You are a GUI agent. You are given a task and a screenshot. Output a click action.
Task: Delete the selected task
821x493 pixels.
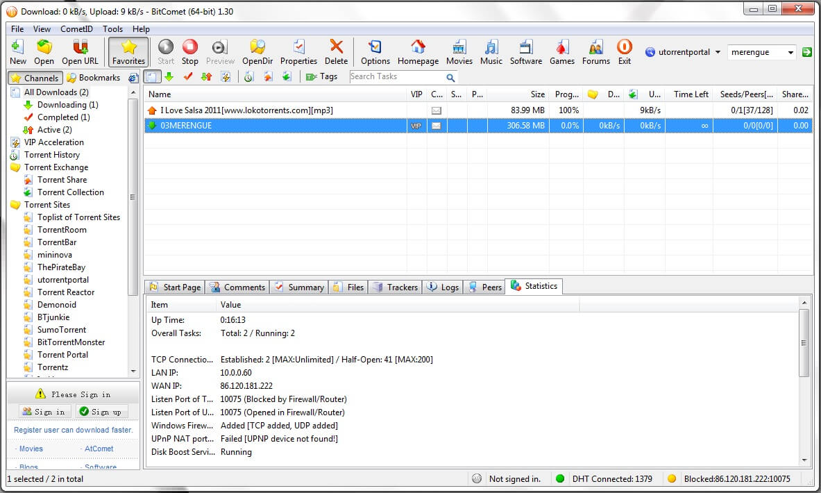[x=336, y=52]
